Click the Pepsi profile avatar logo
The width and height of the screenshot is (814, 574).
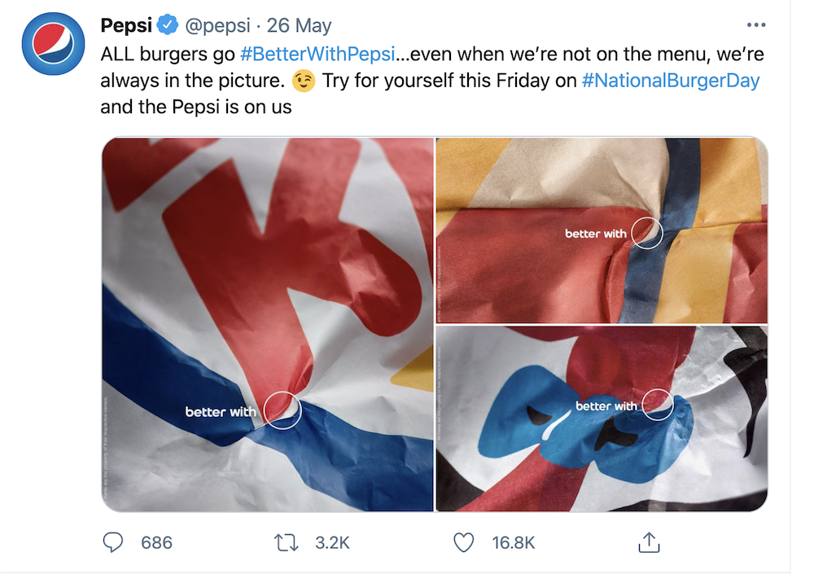click(x=52, y=44)
